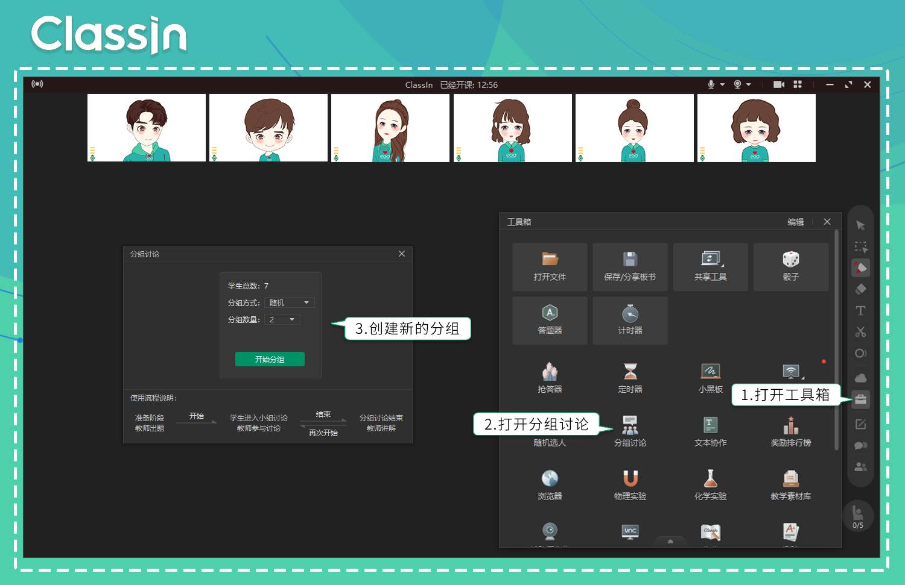Open the 小黑板 small blackboard tool

710,378
